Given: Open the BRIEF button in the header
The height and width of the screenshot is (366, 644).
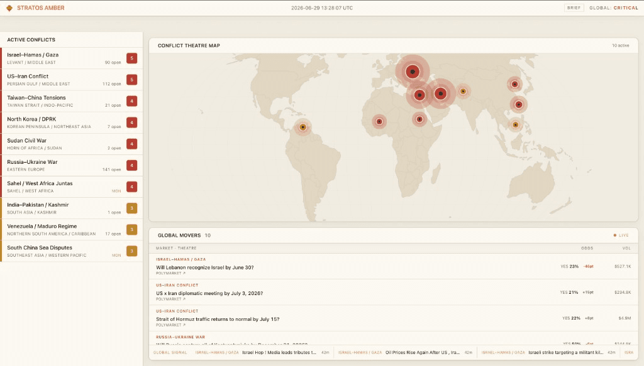Looking at the screenshot, I should [x=574, y=8].
